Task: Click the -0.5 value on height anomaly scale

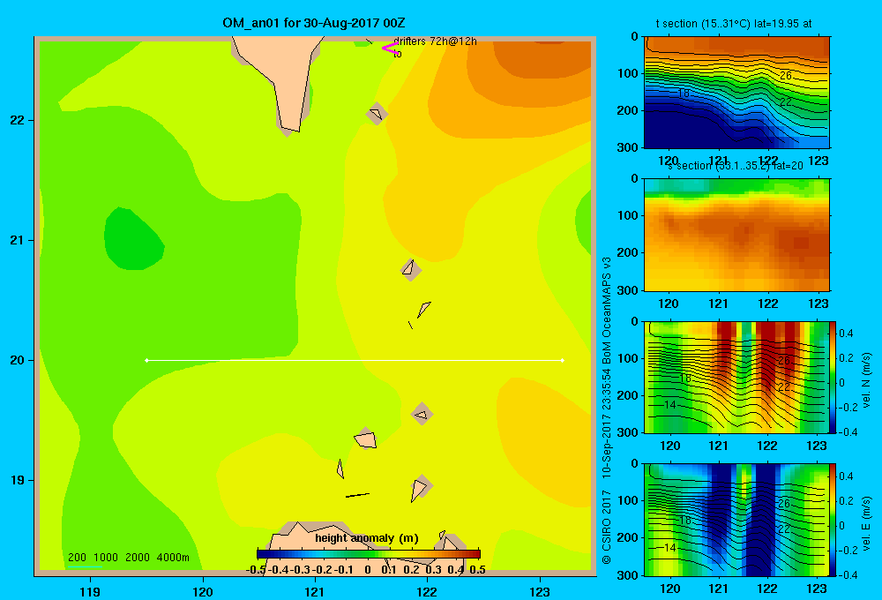Action: (x=256, y=570)
